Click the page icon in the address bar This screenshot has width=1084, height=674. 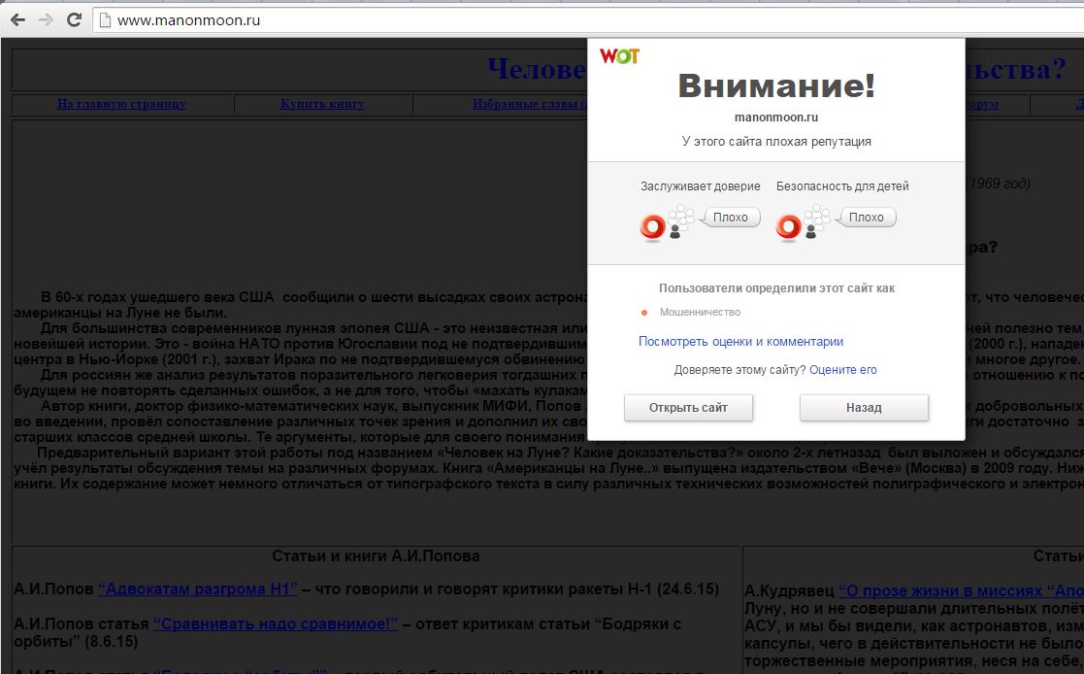coord(105,20)
